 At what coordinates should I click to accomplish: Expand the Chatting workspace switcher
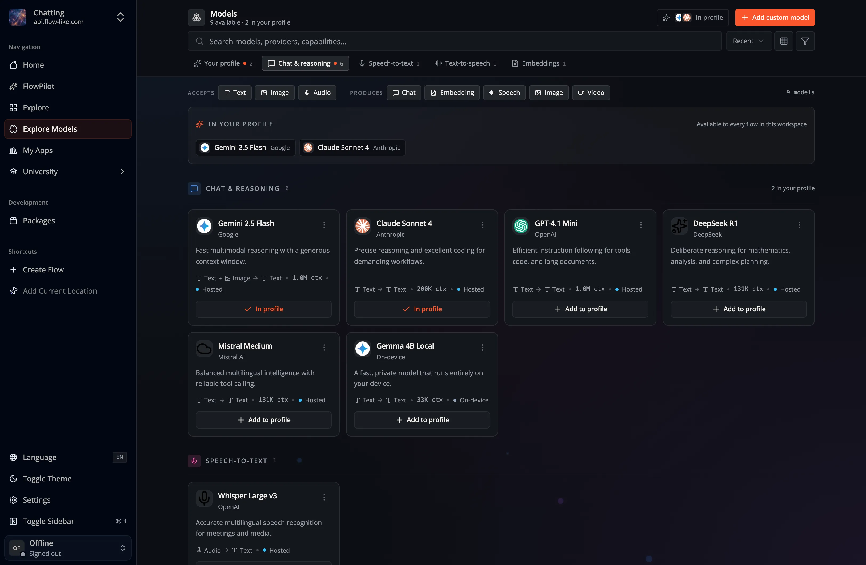pos(68,17)
